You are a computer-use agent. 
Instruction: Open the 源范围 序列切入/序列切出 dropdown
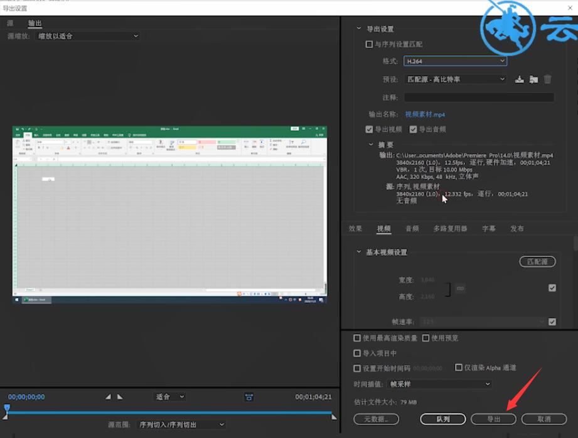(181, 425)
